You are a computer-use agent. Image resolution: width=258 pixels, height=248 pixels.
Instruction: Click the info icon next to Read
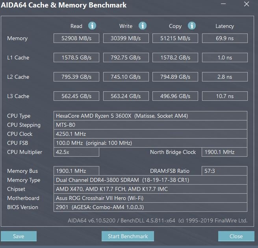(92, 26)
